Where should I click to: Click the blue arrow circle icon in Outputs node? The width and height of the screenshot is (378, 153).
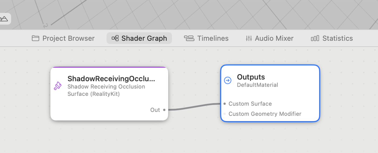point(228,80)
